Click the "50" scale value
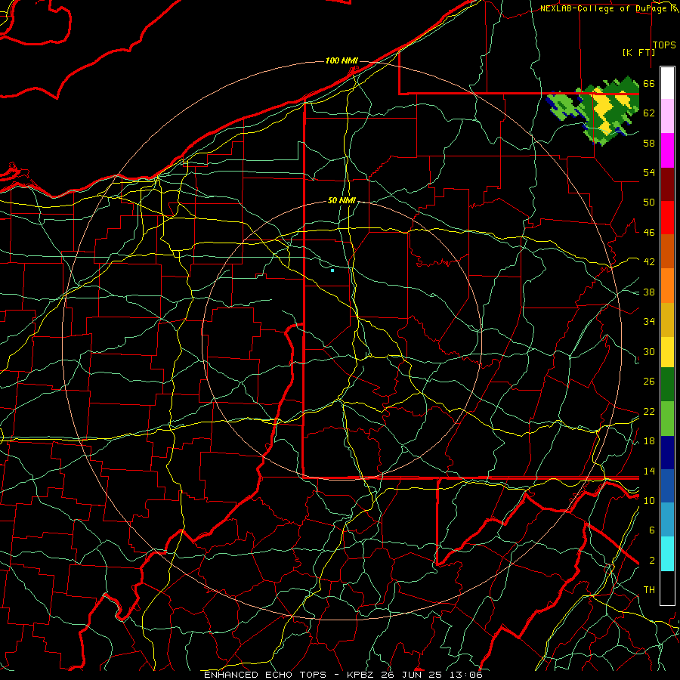The width and height of the screenshot is (680, 680). pos(649,202)
